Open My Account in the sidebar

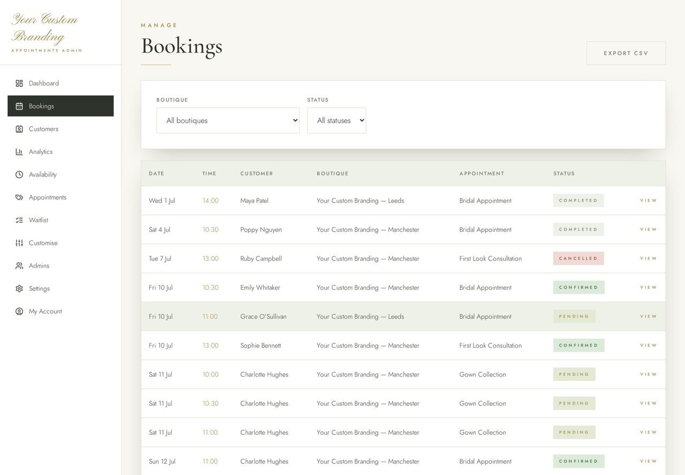pyautogui.click(x=60, y=311)
